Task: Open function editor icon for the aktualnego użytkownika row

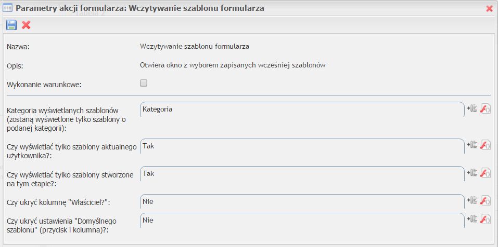Action: pos(486,145)
